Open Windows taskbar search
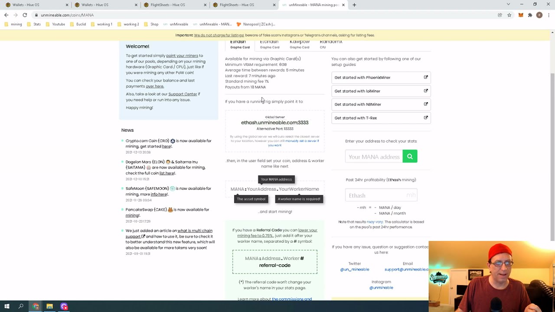The height and width of the screenshot is (312, 555). click(x=21, y=306)
